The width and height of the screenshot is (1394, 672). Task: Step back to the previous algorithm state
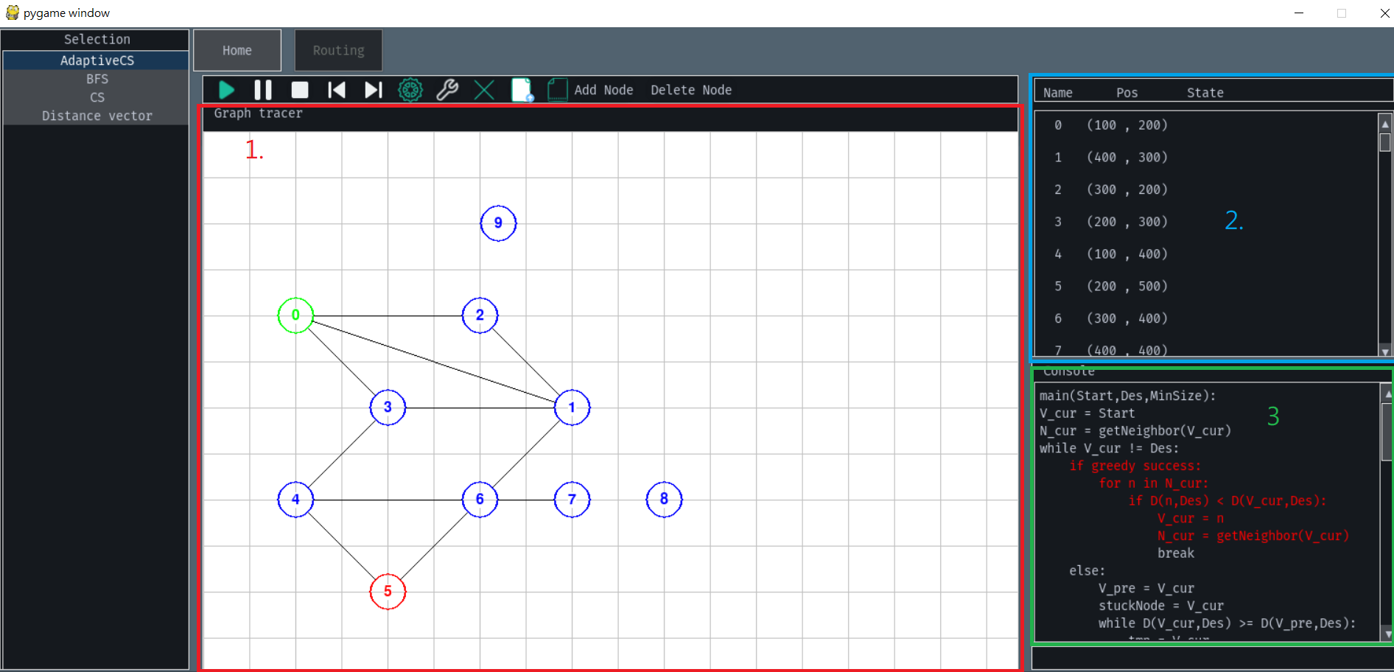pyautogui.click(x=337, y=89)
